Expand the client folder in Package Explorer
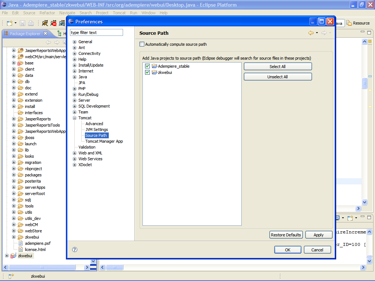Viewport: 375px width, 281px height. point(14,69)
